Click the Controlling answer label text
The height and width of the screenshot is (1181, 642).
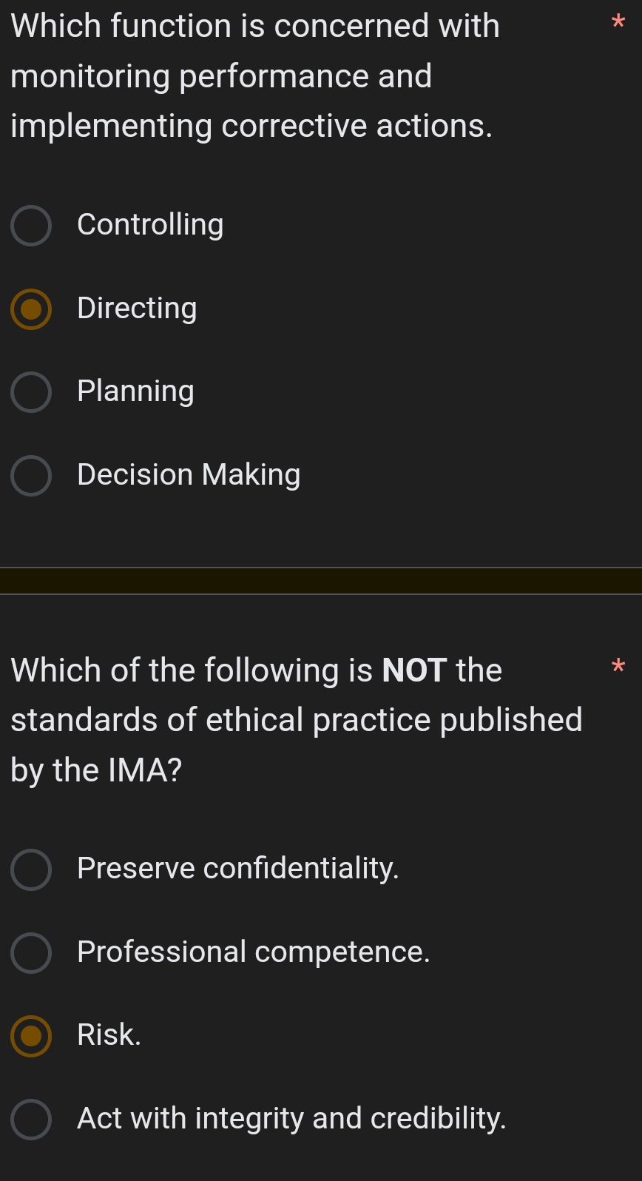pyautogui.click(x=150, y=224)
